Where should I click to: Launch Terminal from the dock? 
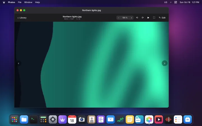point(34,120)
